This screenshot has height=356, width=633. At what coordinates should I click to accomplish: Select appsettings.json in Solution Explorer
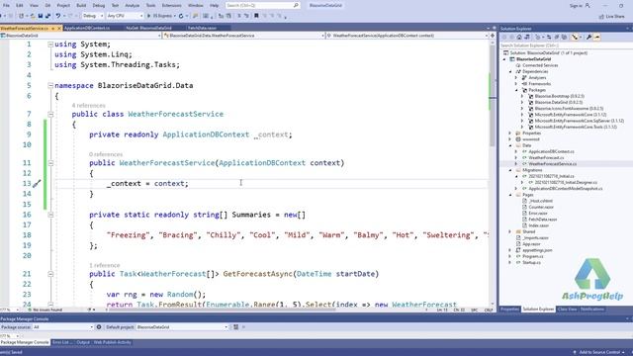tap(537, 250)
